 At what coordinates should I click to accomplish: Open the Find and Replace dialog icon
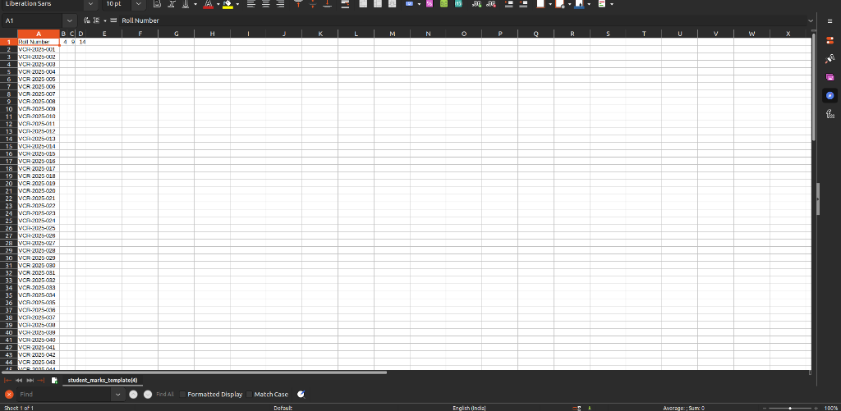(301, 395)
